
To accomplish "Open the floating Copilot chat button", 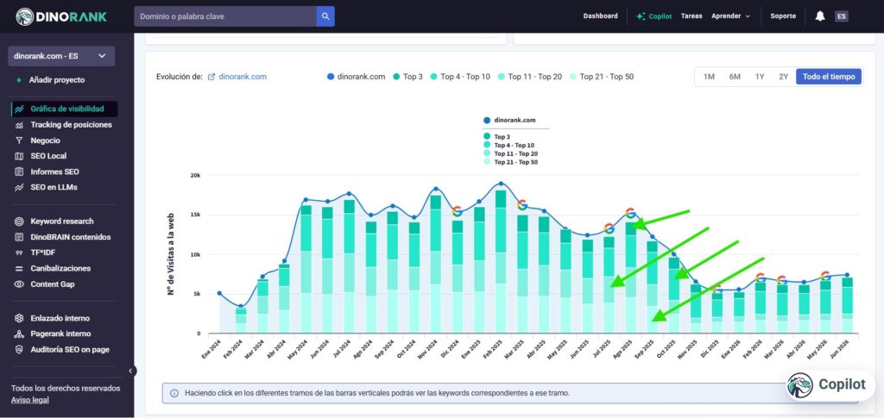I will point(830,384).
